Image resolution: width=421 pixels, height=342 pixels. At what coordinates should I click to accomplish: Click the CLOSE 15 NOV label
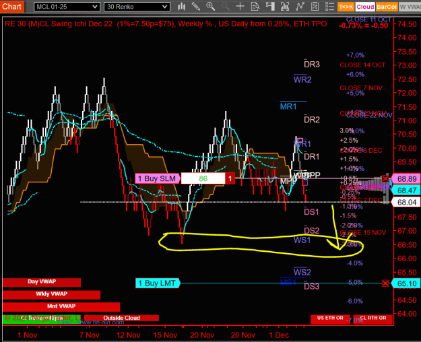[363, 232]
